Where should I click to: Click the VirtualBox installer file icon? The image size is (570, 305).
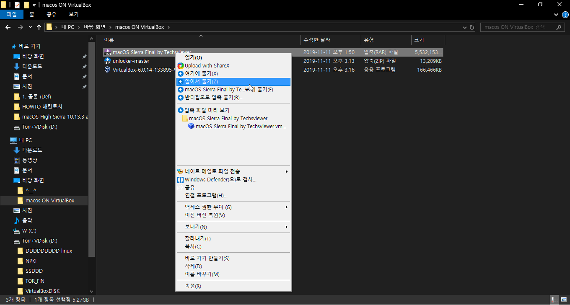(108, 70)
